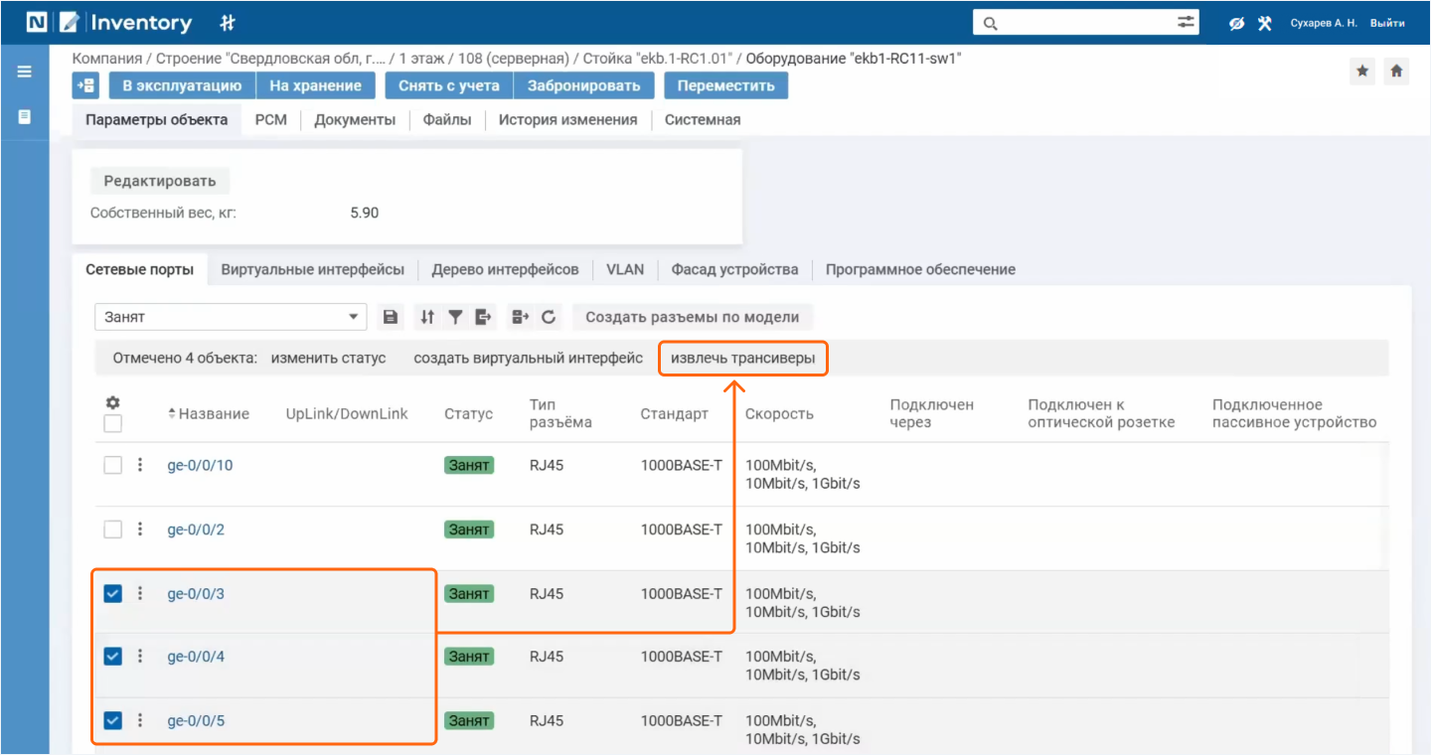Click the sort arrows icon in ports toolbar
Screen dimensions: 1431x755
pyautogui.click(x=427, y=317)
